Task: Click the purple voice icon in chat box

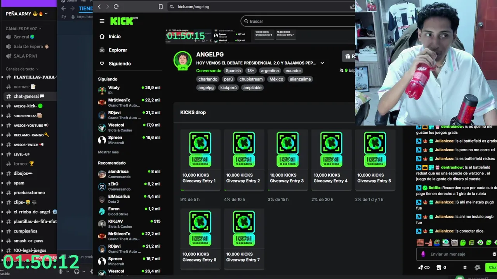Action: [x=423, y=254]
